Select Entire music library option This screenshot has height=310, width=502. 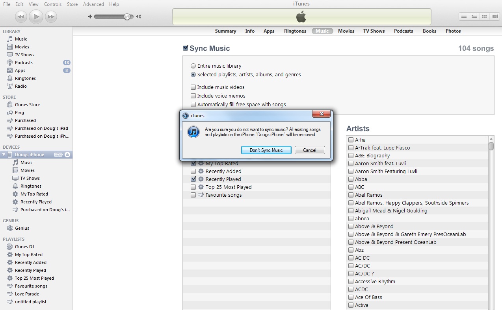[x=193, y=66]
